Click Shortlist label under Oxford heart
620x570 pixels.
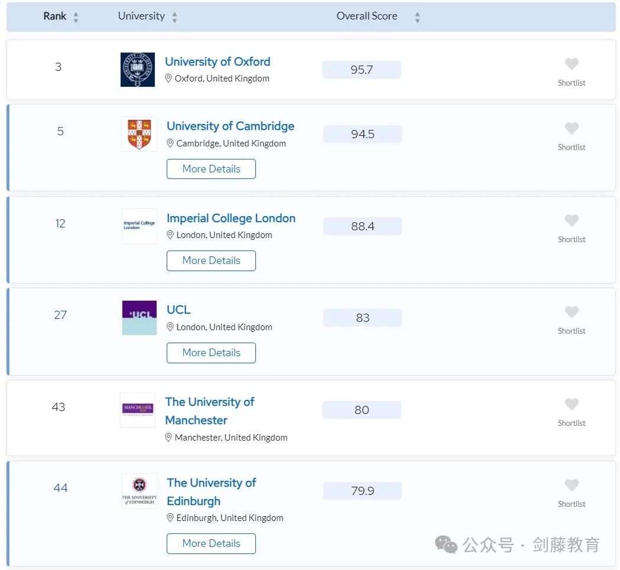click(x=572, y=83)
